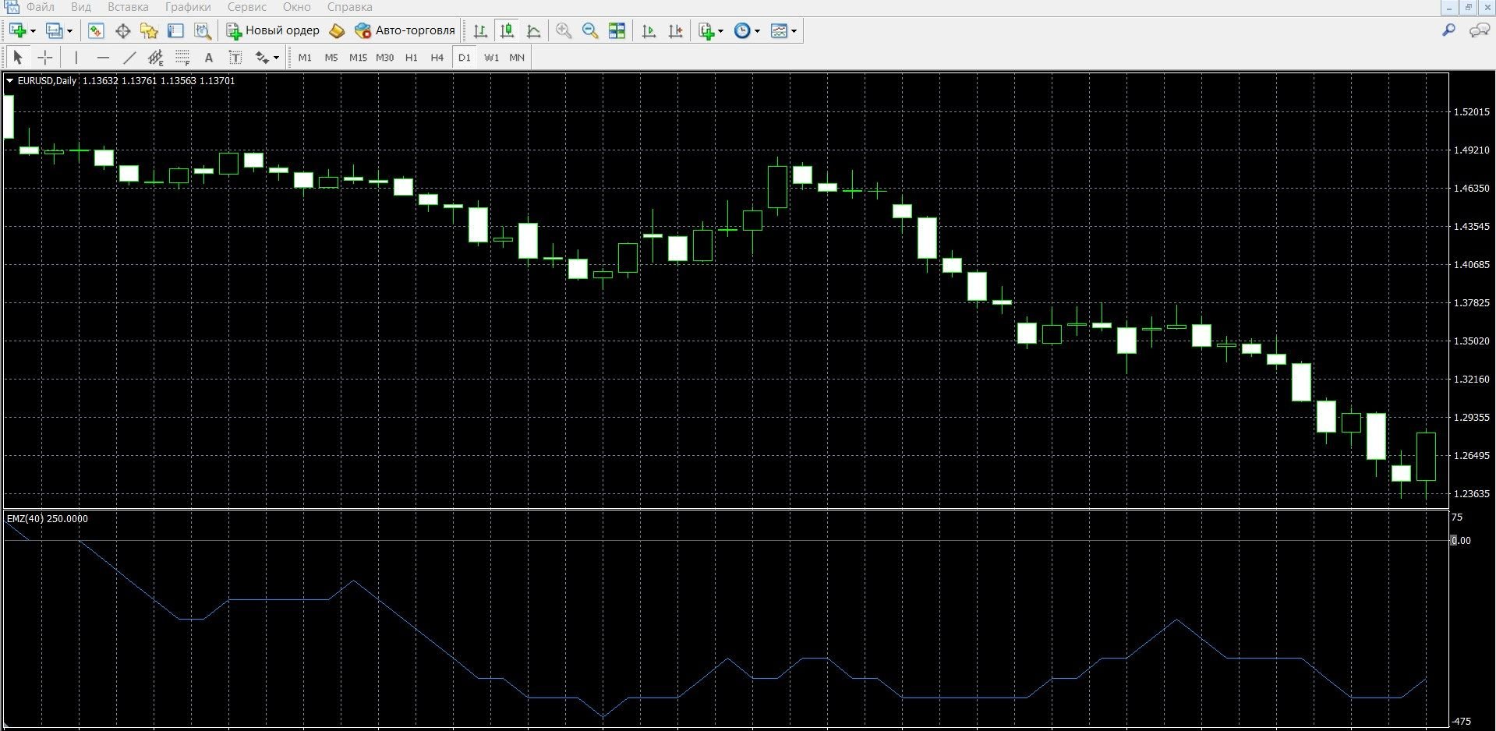Screen dimensions: 1496x731
Task: Open the chat bubbles icon
Action: 1479,30
